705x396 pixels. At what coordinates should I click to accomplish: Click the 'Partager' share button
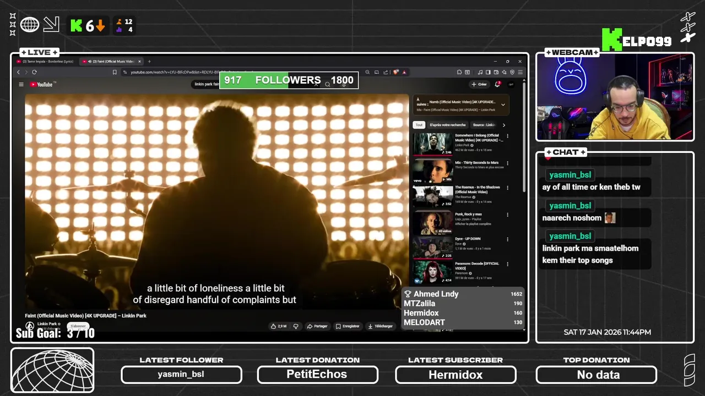317,326
